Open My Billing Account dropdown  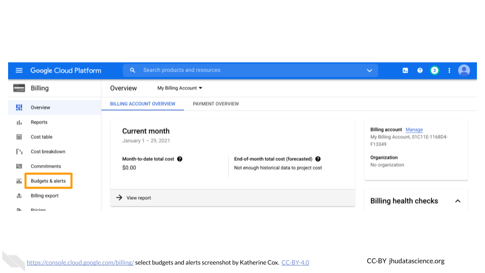[x=179, y=88]
